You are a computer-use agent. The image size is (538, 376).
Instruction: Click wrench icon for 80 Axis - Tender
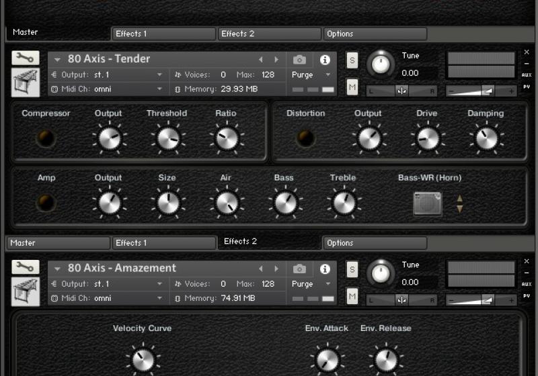pyautogui.click(x=25, y=58)
